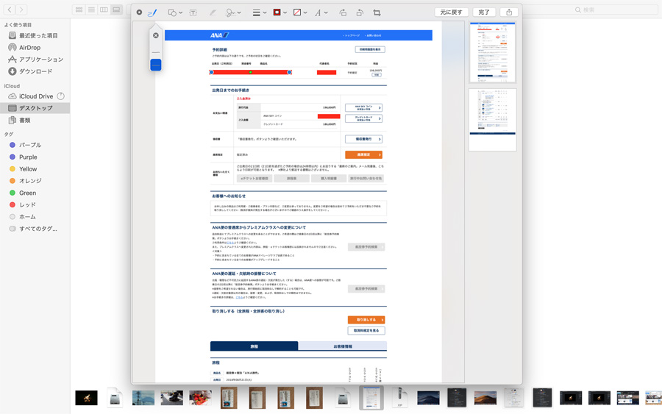Open AirDrop in Finder sidebar
This screenshot has height=414, width=662.
point(35,48)
